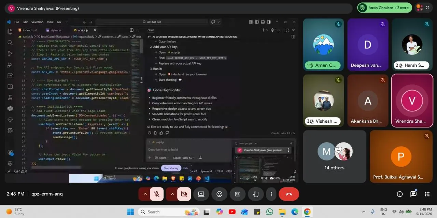Open Run and Debug view in VS Code
Viewport: 437px width, 218px height.
10,64
